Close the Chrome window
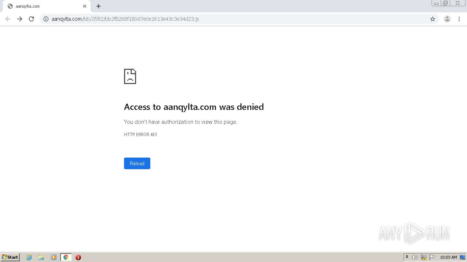The width and height of the screenshot is (467, 262). pyautogui.click(x=458, y=3)
